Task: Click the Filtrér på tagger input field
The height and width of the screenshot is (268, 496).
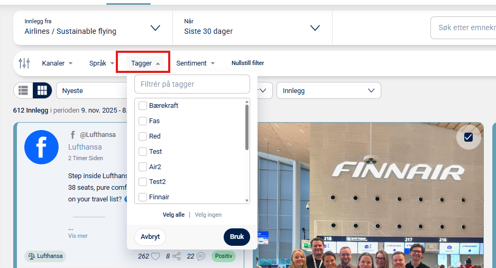Action: [192, 84]
